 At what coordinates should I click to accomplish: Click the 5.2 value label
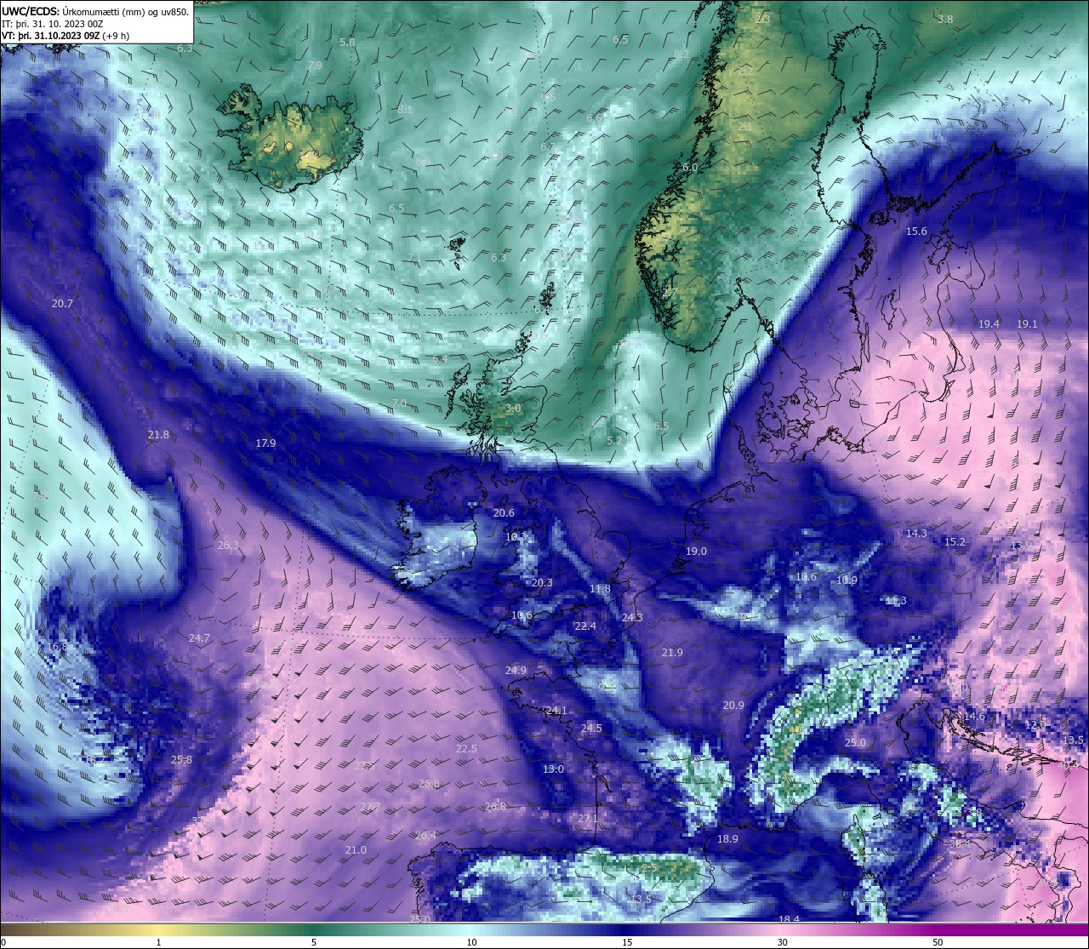tap(614, 440)
